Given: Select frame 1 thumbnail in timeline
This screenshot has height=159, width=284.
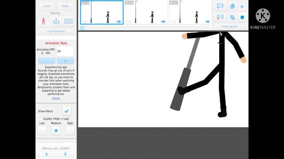Looking at the screenshot, I should 102,12.
